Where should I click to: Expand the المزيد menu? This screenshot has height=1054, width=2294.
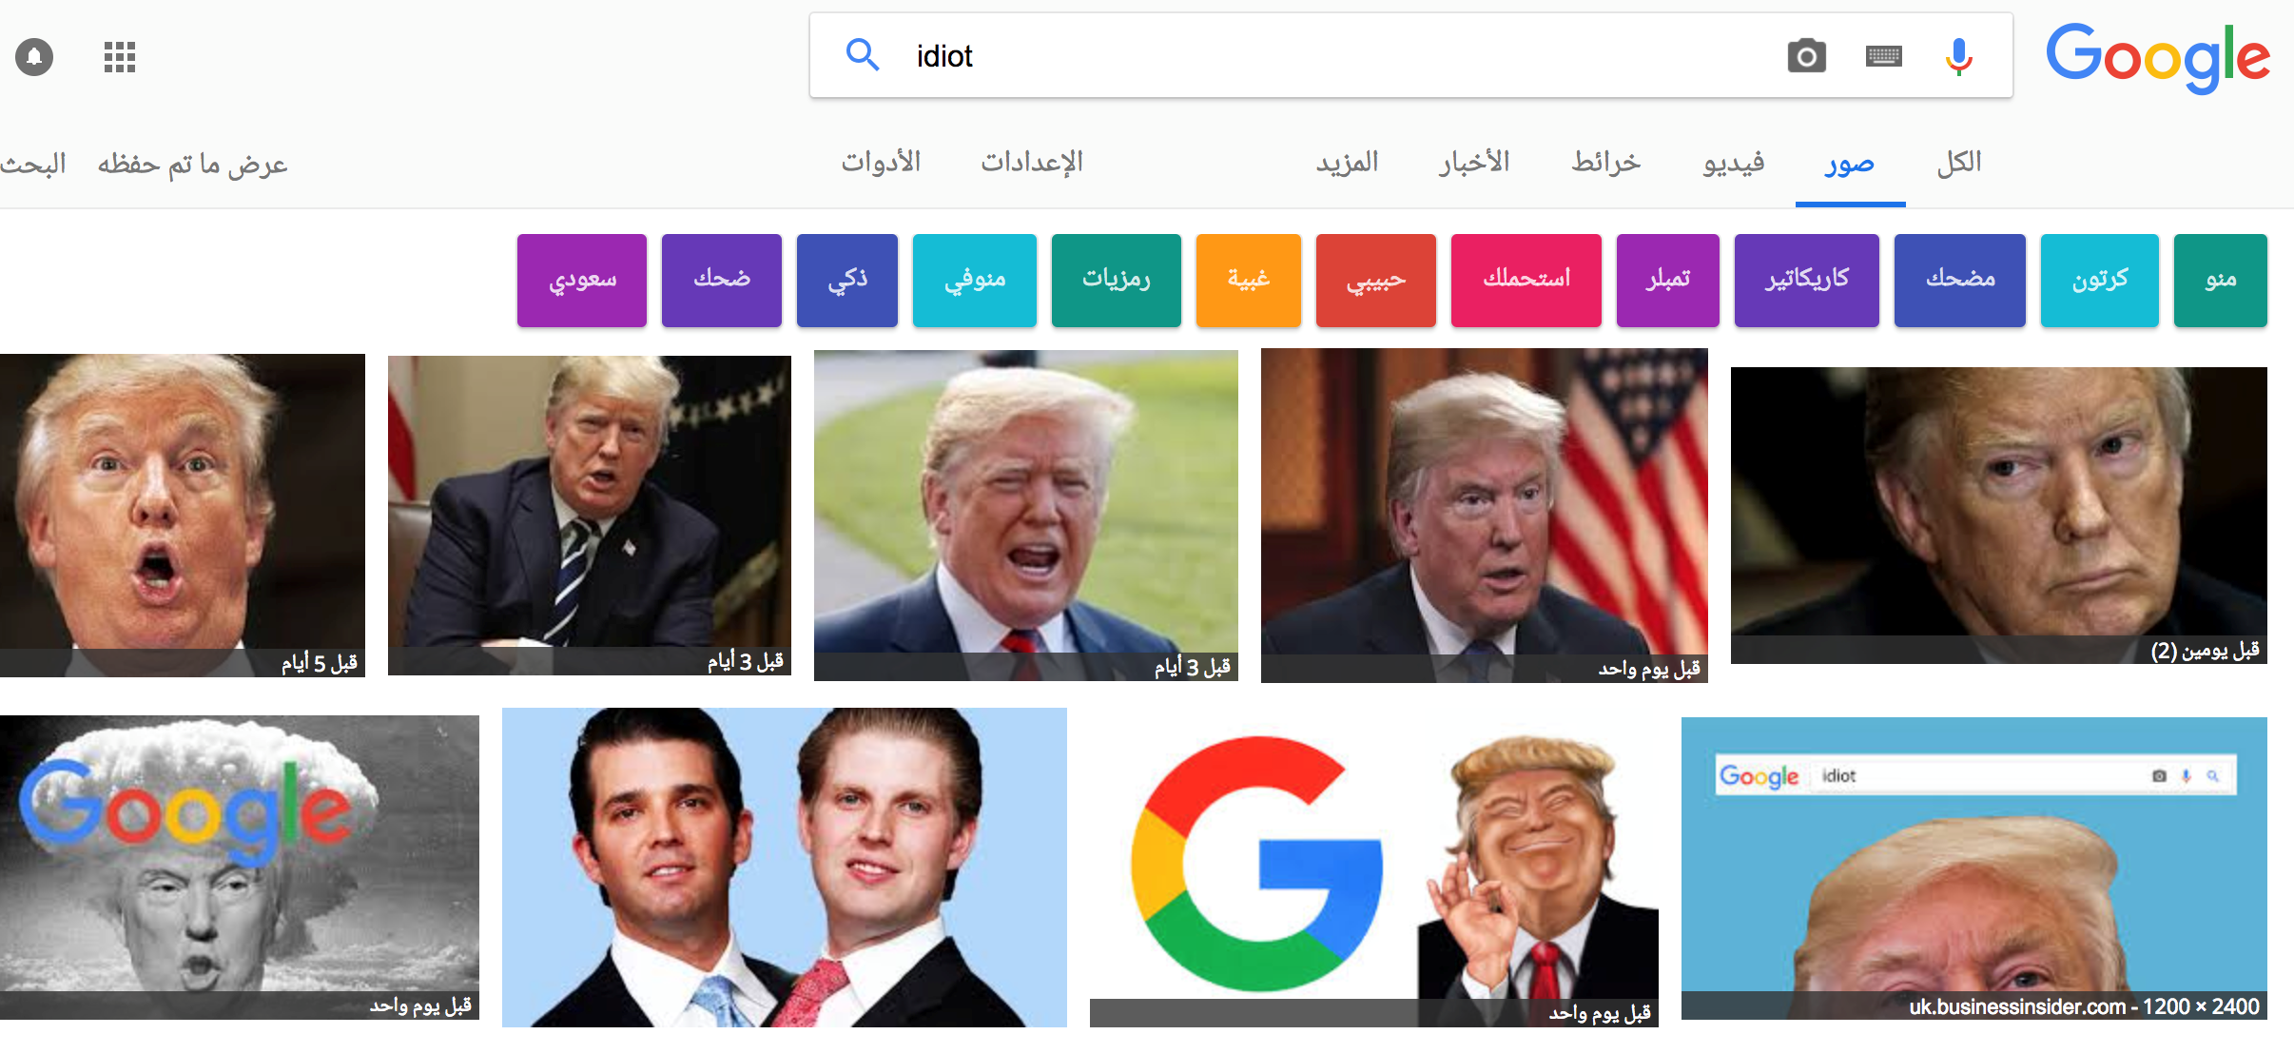[1347, 163]
